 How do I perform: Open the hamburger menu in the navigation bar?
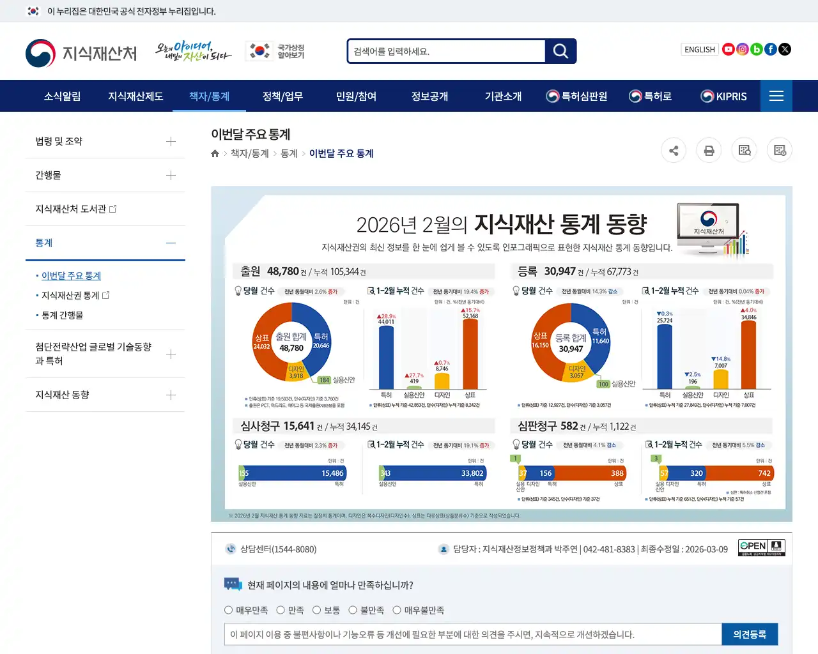pos(776,96)
